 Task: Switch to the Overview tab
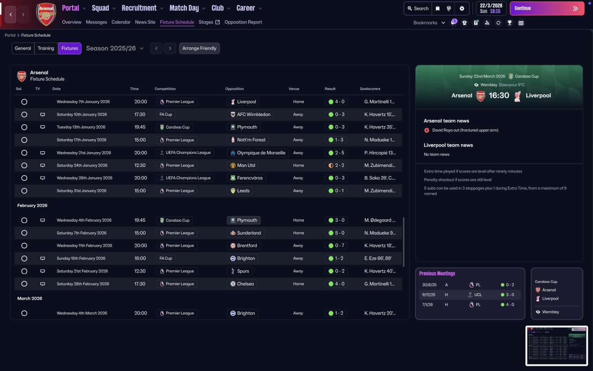(x=72, y=22)
